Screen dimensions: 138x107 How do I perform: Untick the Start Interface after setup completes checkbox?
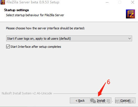coord(8,47)
